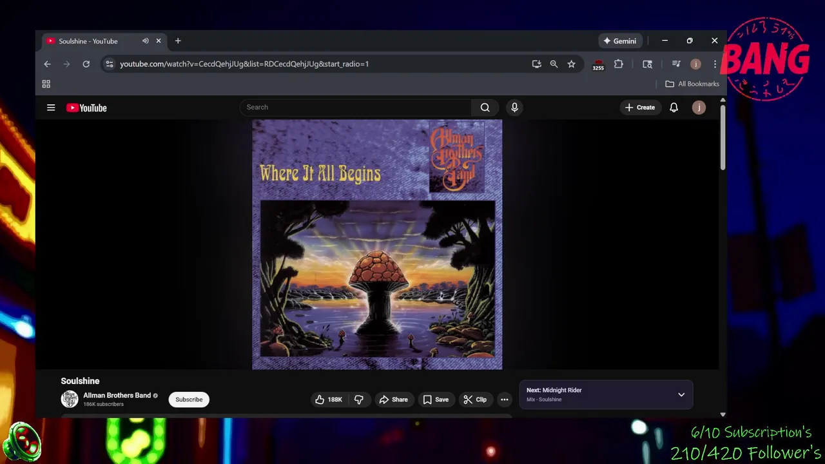Mute tab using speaker icon on tab
This screenshot has width=825, height=464.
(x=146, y=41)
